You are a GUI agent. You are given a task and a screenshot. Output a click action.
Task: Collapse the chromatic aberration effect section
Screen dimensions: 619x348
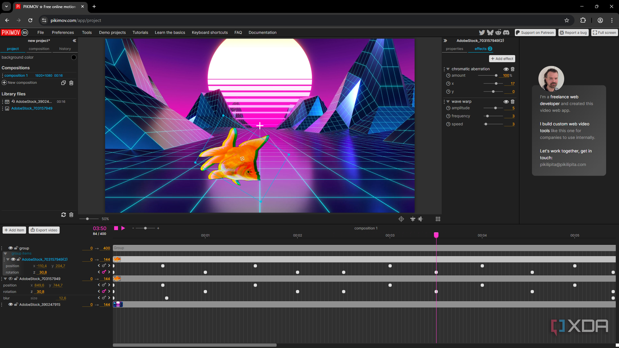[448, 69]
